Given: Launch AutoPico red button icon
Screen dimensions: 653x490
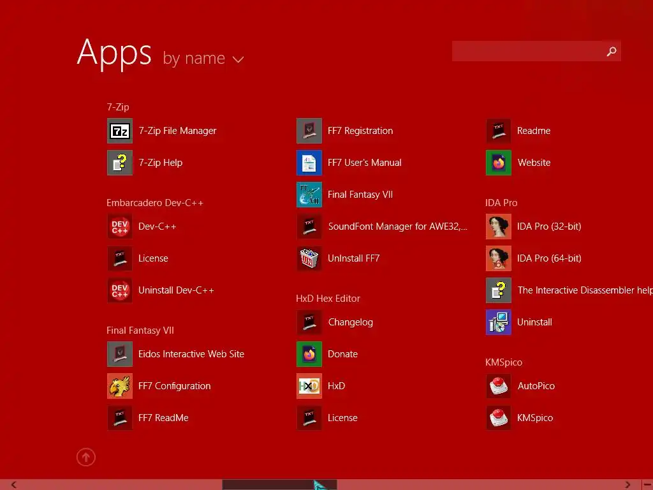Looking at the screenshot, I should tap(499, 386).
